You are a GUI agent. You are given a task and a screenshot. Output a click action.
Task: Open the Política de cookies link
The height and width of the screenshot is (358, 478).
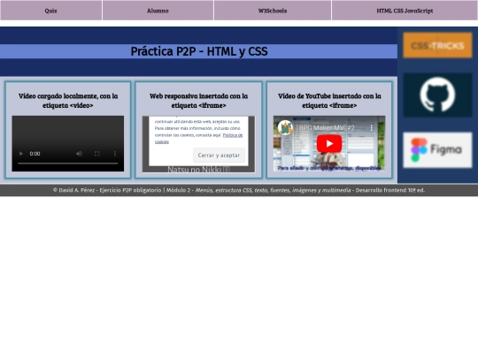pyautogui.click(x=198, y=138)
